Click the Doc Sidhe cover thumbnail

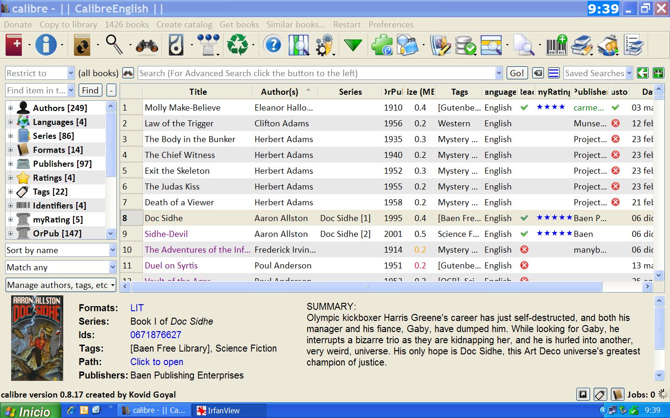[x=37, y=338]
